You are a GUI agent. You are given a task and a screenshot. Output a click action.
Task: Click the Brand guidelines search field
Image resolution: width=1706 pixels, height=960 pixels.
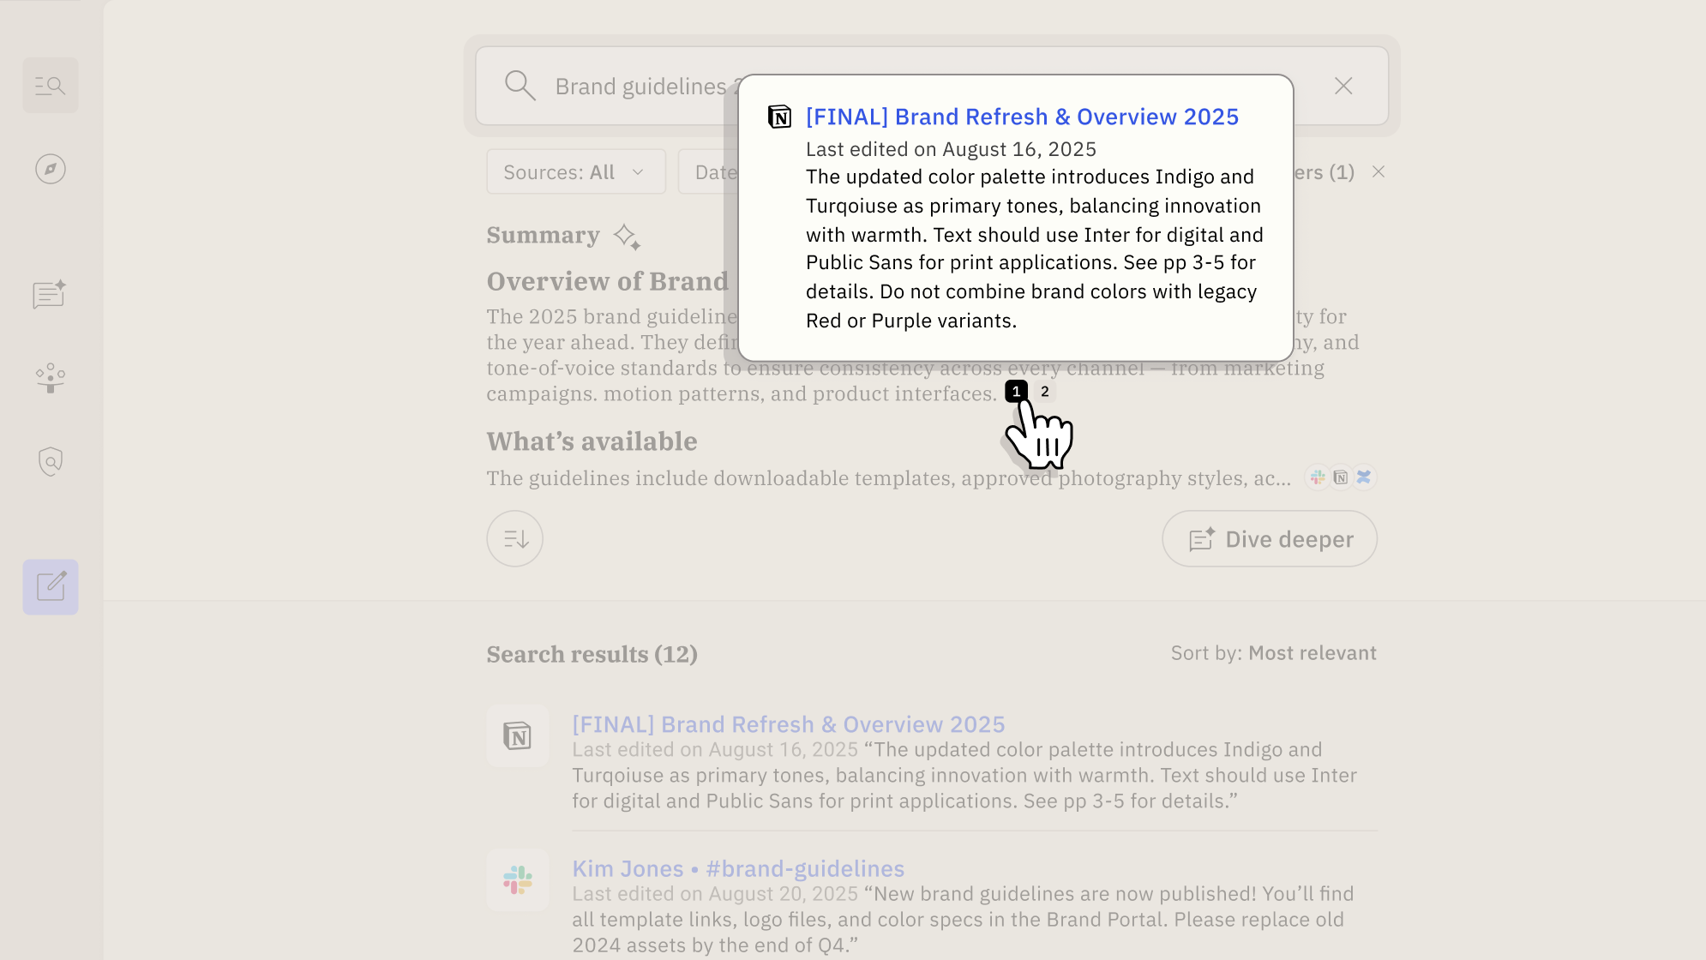[x=643, y=87]
